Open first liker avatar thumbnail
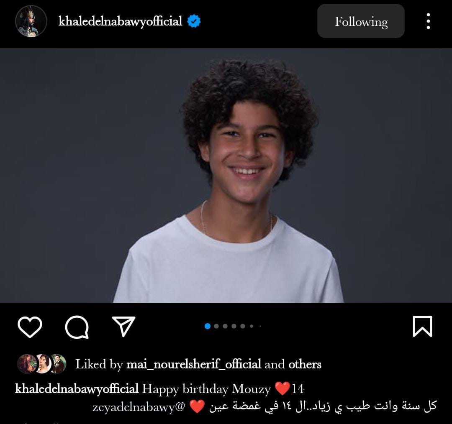 pyautogui.click(x=27, y=364)
